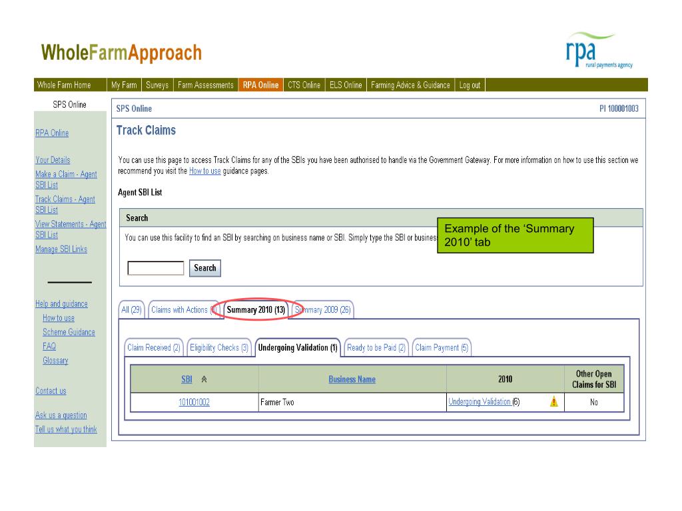Open the My Farm menu item
The height and width of the screenshot is (511, 682).
point(124,85)
